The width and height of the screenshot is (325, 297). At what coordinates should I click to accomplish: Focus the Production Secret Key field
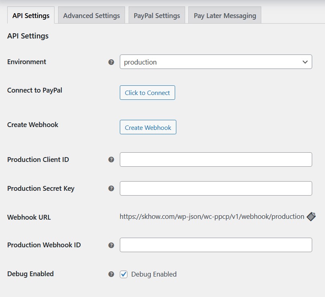point(216,188)
